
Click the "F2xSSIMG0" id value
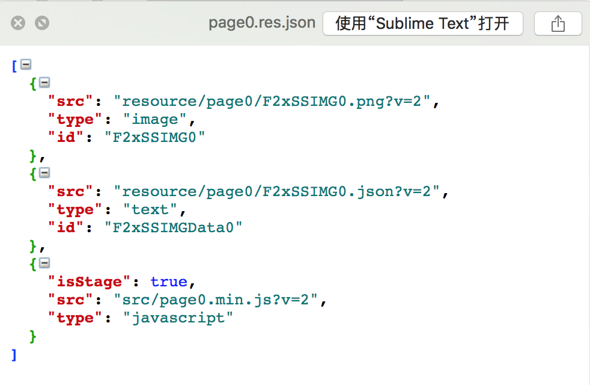coord(155,137)
